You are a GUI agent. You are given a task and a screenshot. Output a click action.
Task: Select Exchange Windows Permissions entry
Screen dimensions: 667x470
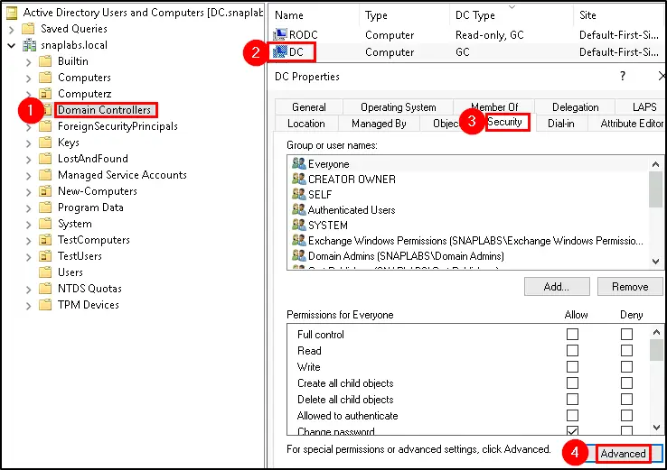click(x=469, y=240)
